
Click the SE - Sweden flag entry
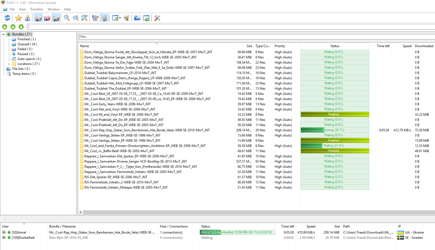(410, 237)
